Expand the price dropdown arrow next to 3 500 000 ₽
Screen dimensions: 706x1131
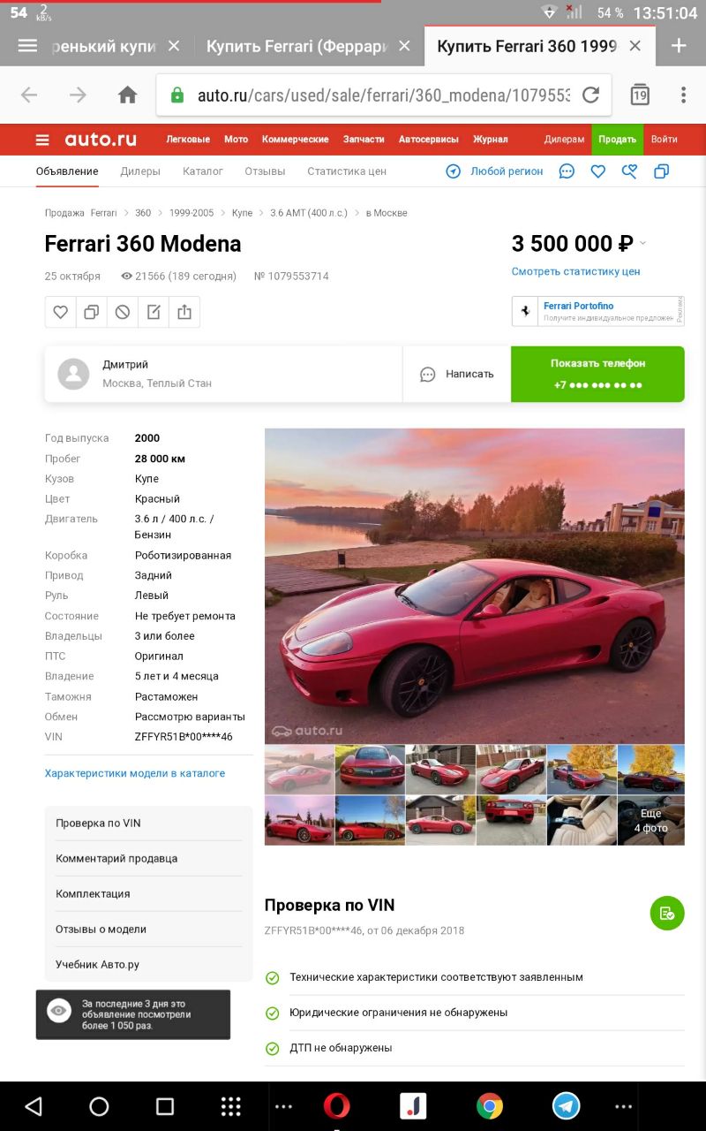click(642, 243)
